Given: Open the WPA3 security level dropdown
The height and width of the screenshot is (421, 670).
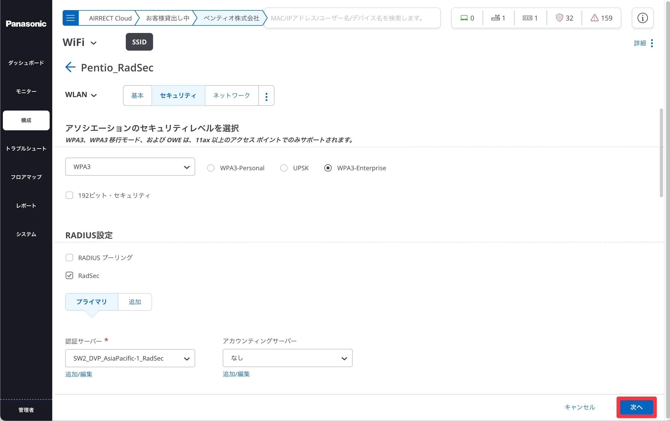Looking at the screenshot, I should tap(130, 167).
